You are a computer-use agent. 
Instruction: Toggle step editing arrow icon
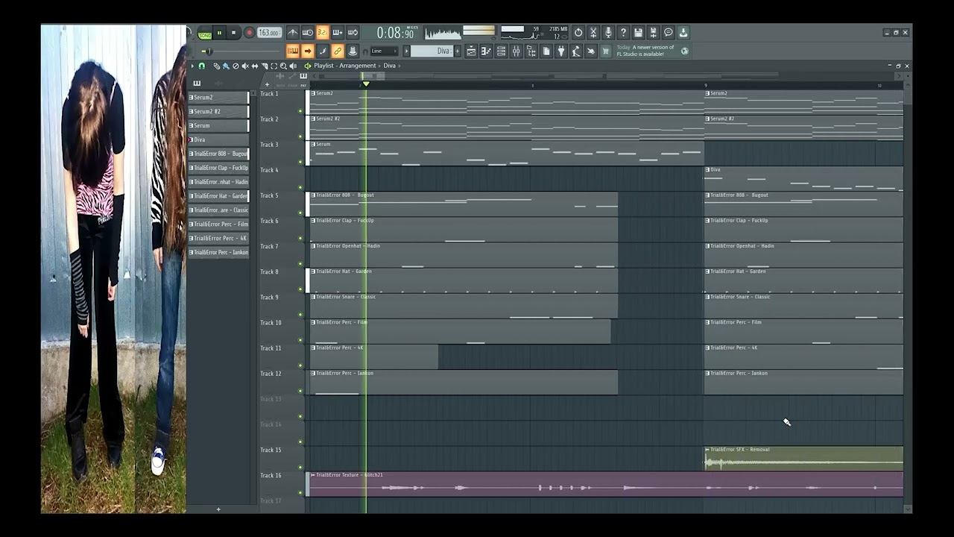[x=308, y=51]
